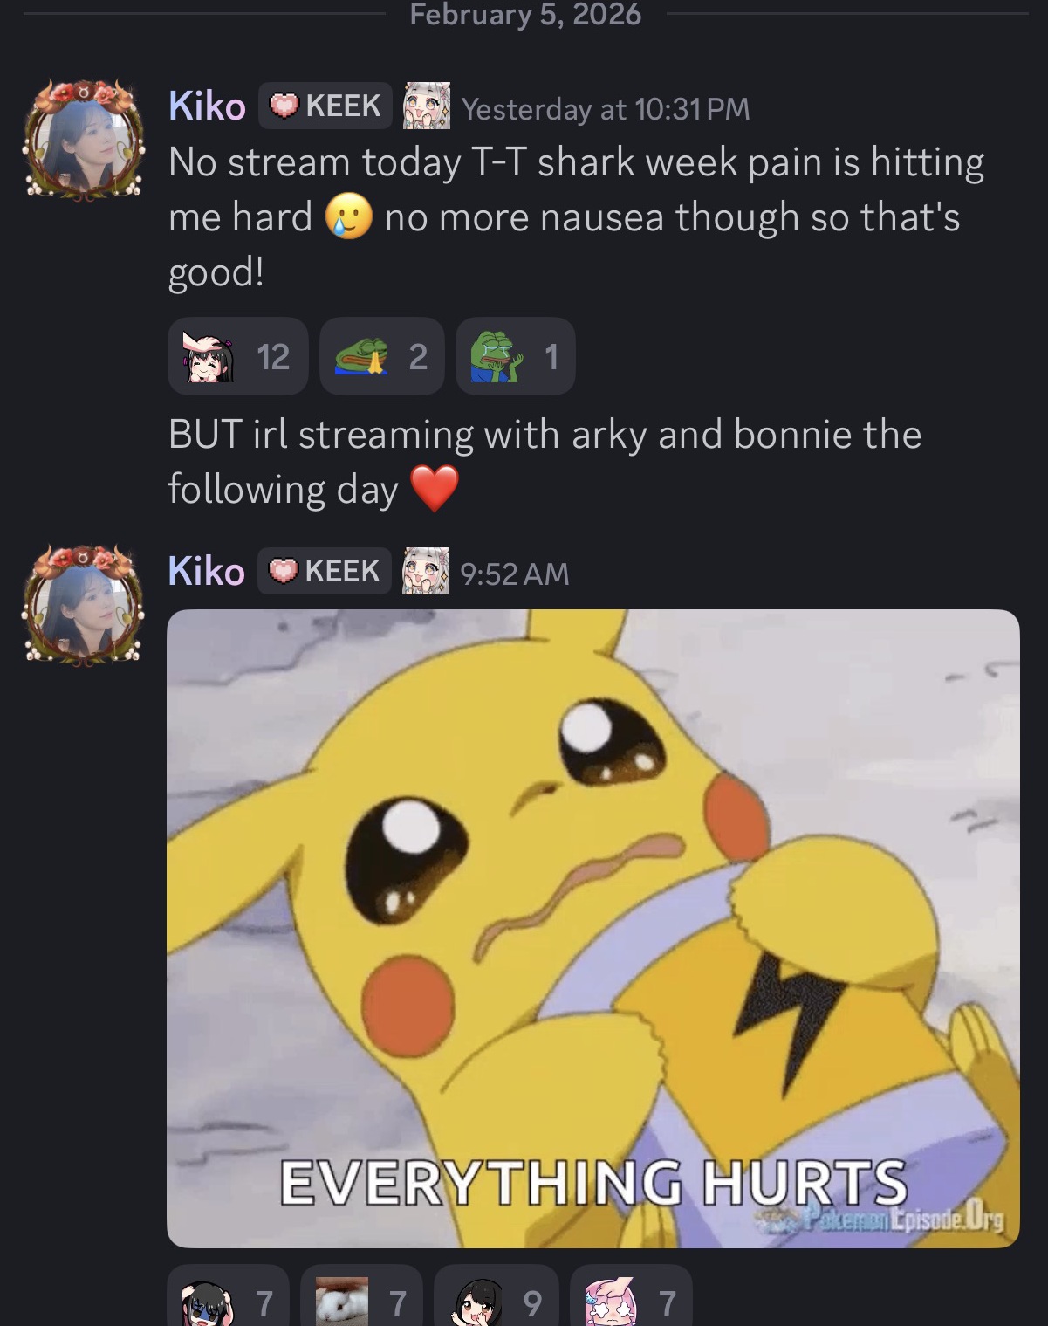1048x1326 pixels.
Task: Click the February 5, 2026 date divider
Action: click(x=525, y=14)
